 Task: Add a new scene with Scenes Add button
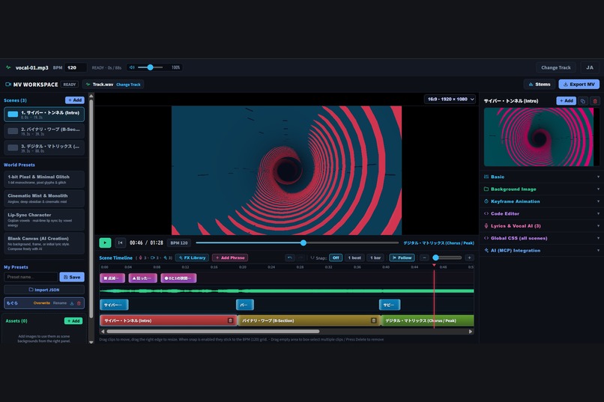(75, 100)
